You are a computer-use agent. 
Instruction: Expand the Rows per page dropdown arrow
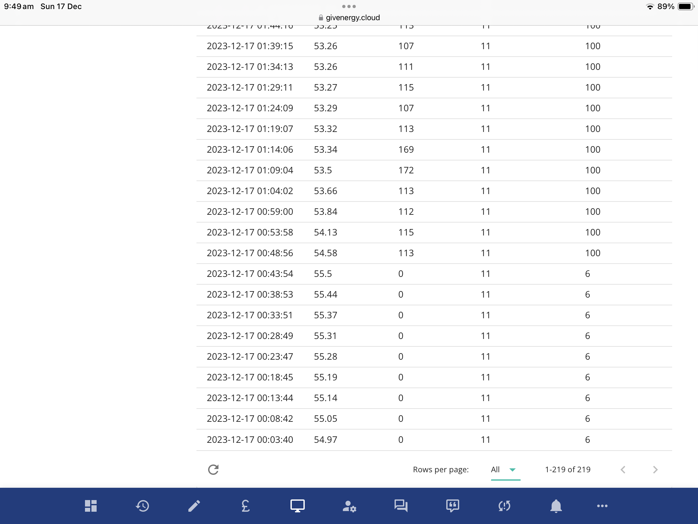[513, 470]
